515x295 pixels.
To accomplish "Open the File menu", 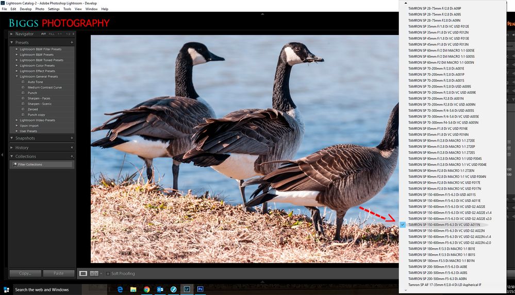I will click(x=4, y=9).
